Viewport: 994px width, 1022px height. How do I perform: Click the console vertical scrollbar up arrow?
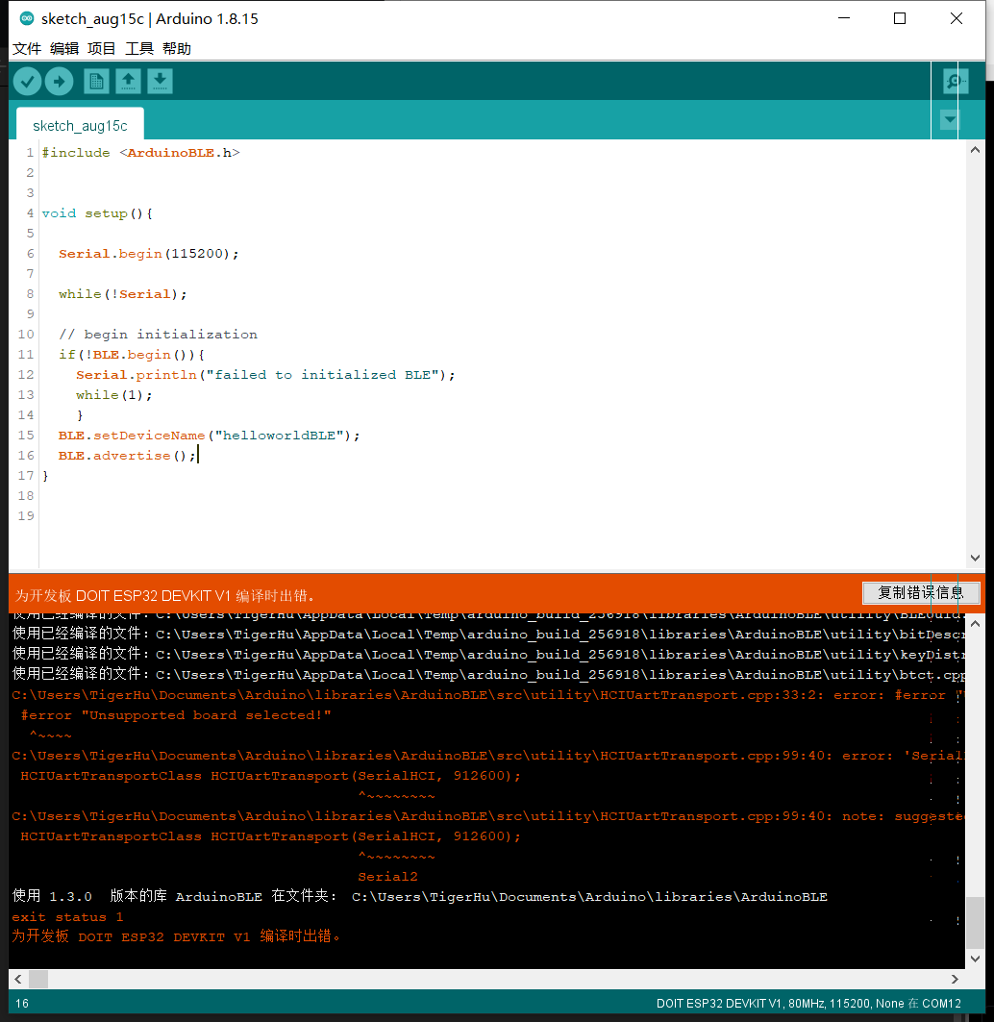[x=976, y=622]
